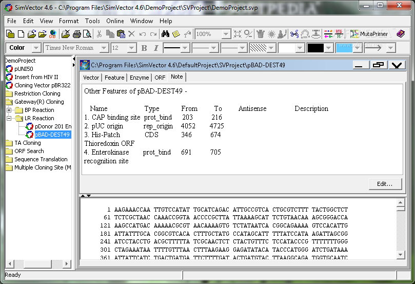Click the Cut scissors icon
The height and width of the screenshot is (284, 415).
(99, 34)
